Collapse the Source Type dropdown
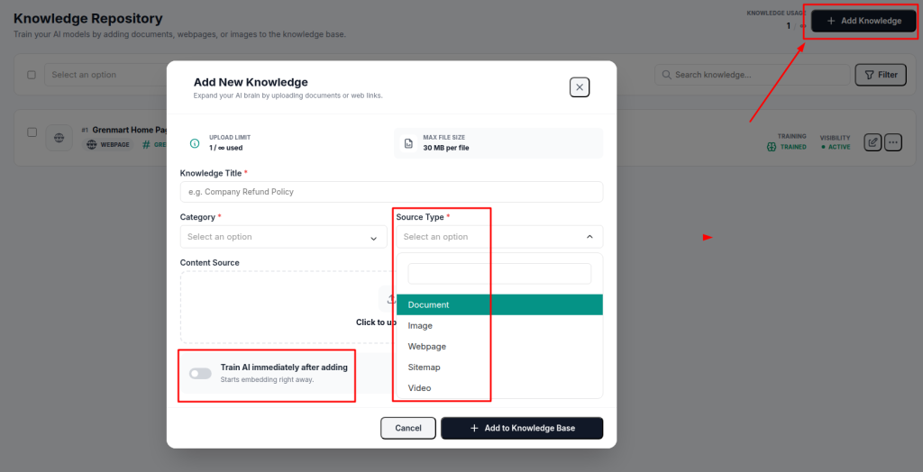 pos(499,237)
